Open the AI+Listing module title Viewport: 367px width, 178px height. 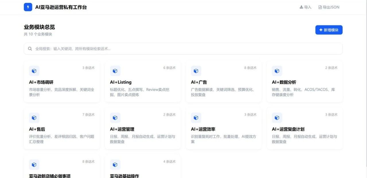tap(121, 82)
